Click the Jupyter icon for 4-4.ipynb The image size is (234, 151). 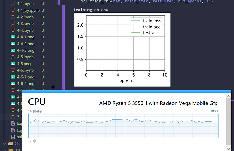click(x=13, y=31)
